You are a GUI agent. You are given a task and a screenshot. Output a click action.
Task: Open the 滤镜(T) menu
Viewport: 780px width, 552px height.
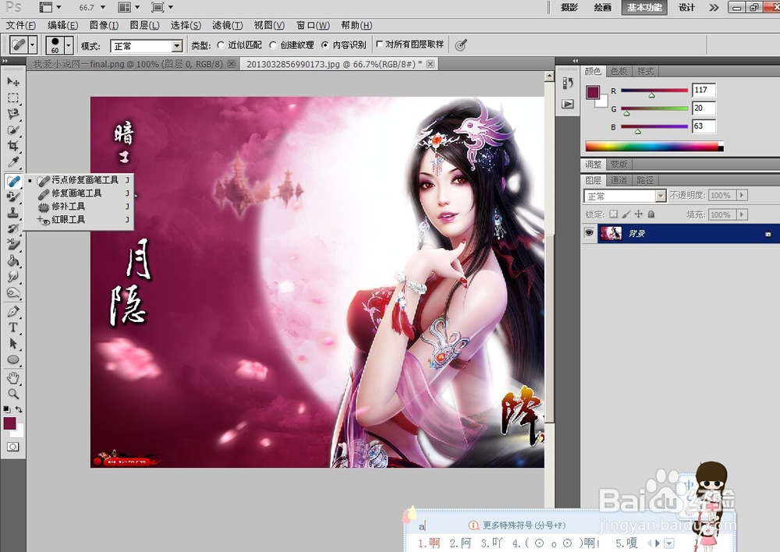tap(227, 26)
